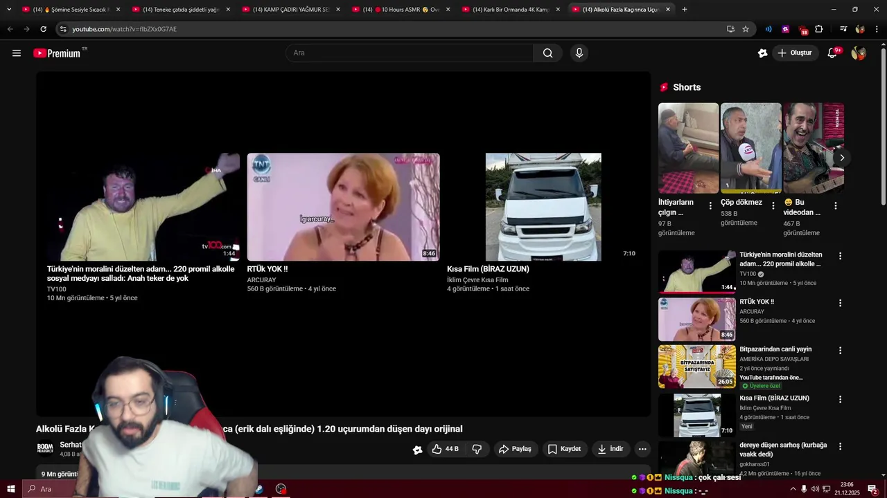Open more actions ellipsis under video
This screenshot has height=498, width=887.
click(642, 449)
